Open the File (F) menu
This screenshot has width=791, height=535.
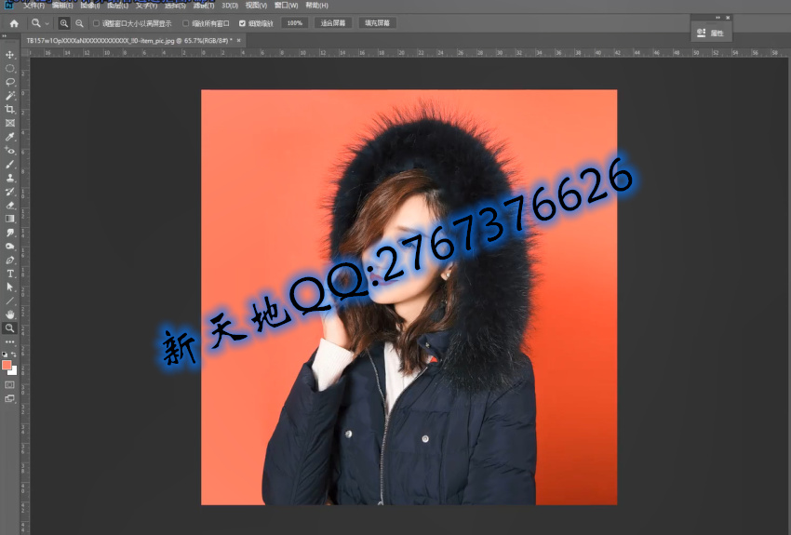point(34,5)
